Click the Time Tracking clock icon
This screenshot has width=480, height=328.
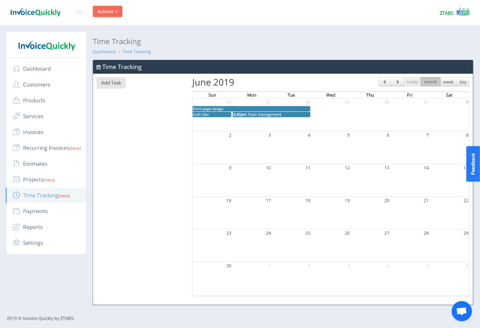(16, 195)
